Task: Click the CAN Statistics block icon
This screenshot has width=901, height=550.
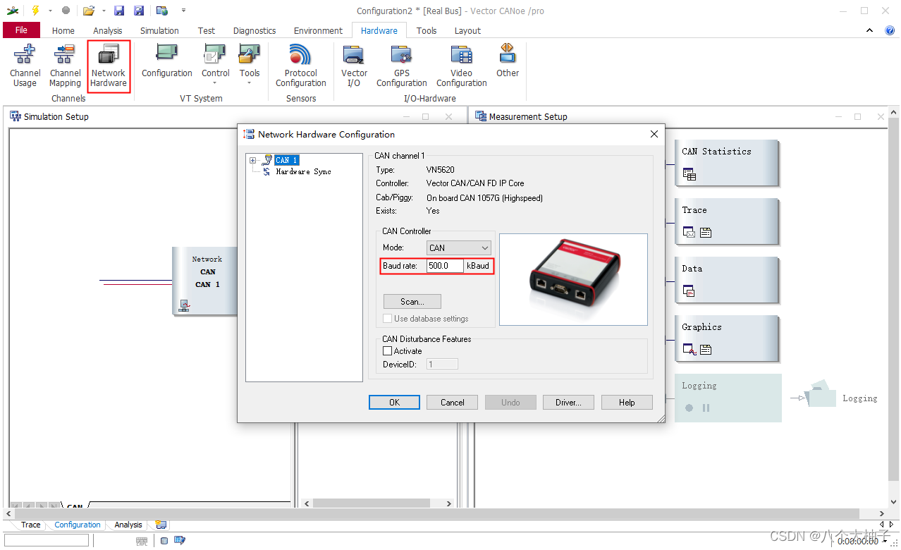Action: point(689,174)
